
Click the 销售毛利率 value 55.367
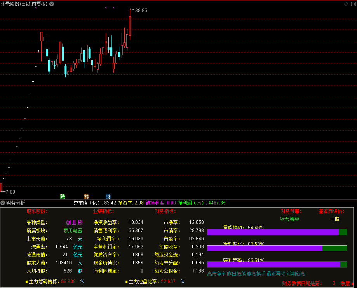tap(136, 230)
